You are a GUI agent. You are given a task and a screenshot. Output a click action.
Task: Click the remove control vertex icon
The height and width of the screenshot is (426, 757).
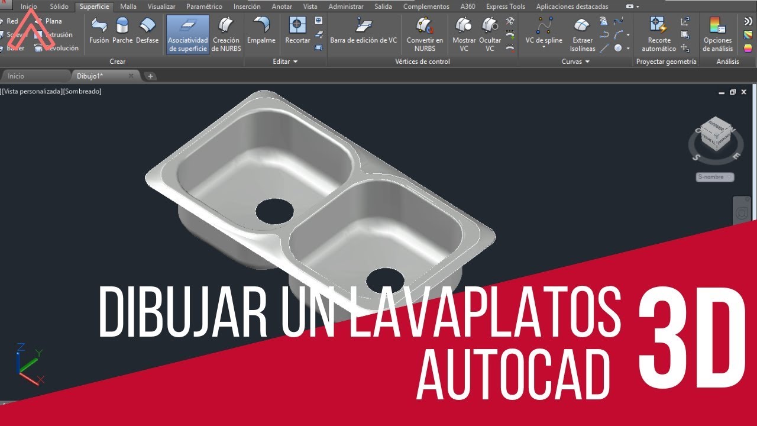[510, 49]
